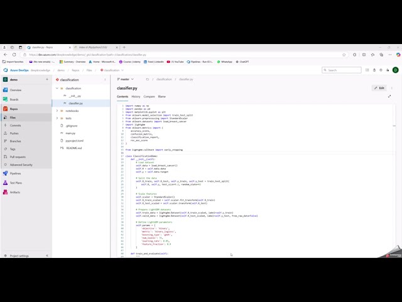Open a new browser tab
The width and height of the screenshot is (402, 302).
(124, 47)
